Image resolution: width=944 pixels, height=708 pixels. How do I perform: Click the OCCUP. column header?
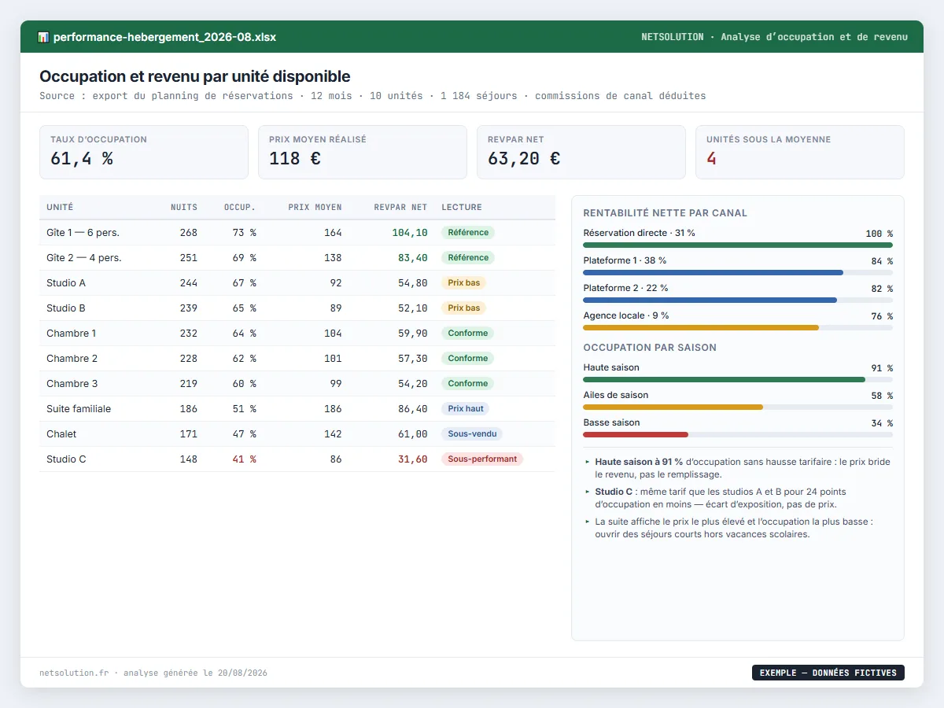tap(240, 208)
